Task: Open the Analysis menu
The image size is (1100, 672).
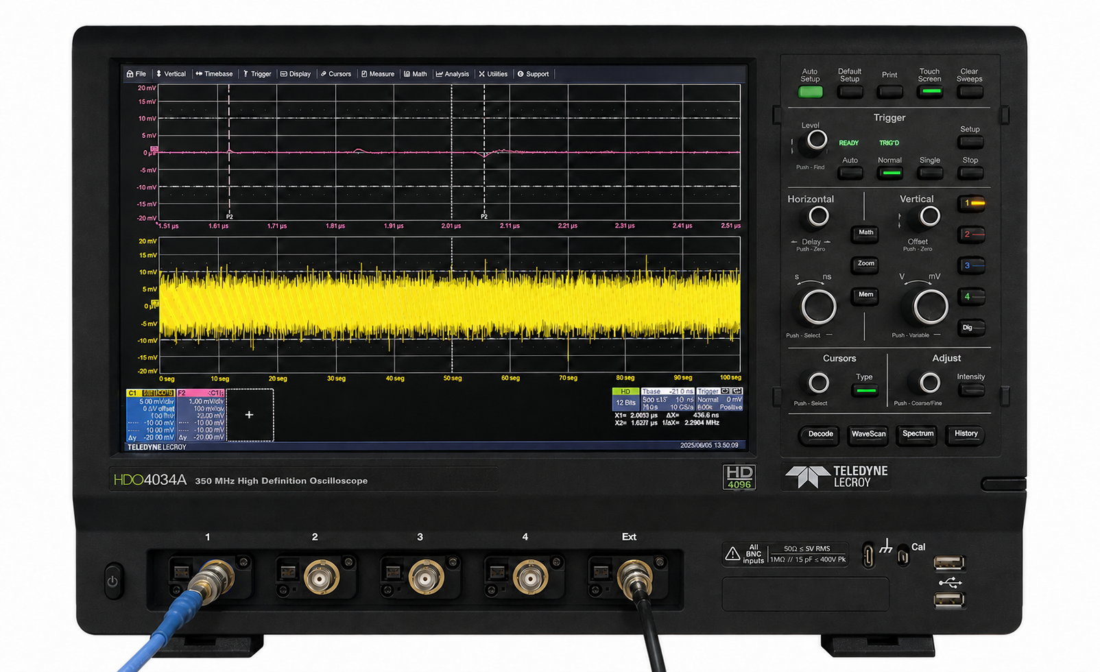Action: tap(453, 74)
